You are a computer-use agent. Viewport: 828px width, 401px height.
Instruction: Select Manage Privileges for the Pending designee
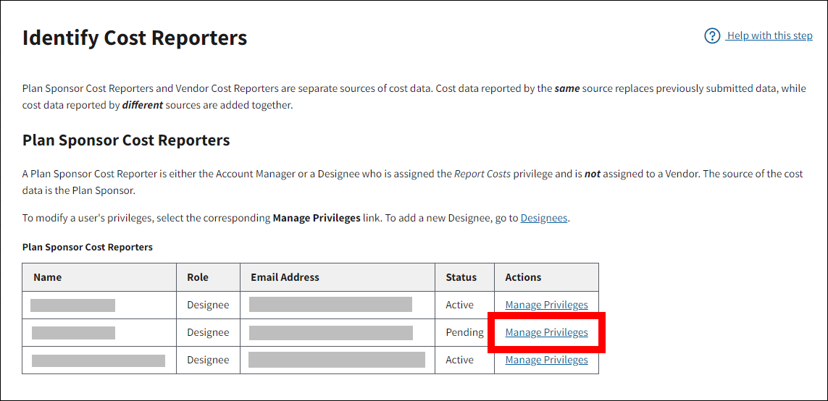(x=546, y=333)
